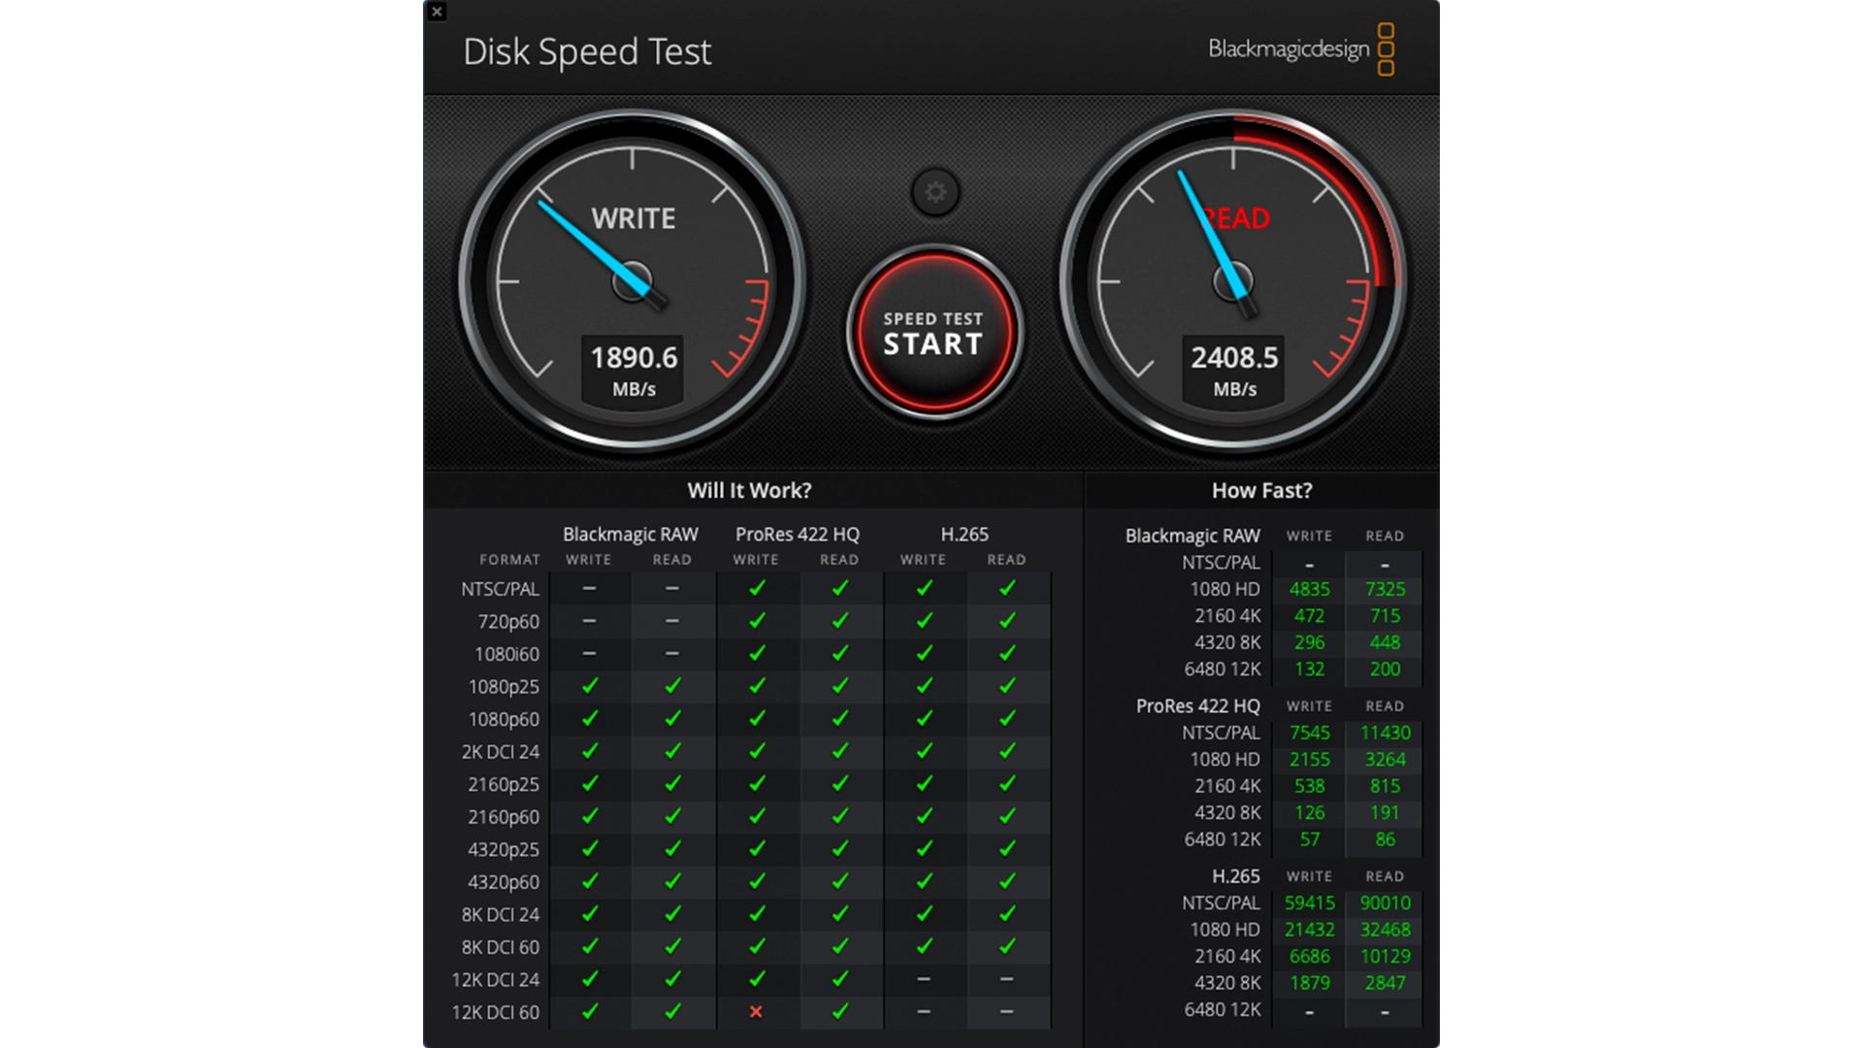Click the 1080i60 format row label
This screenshot has height=1048, width=1863.
coord(507,654)
